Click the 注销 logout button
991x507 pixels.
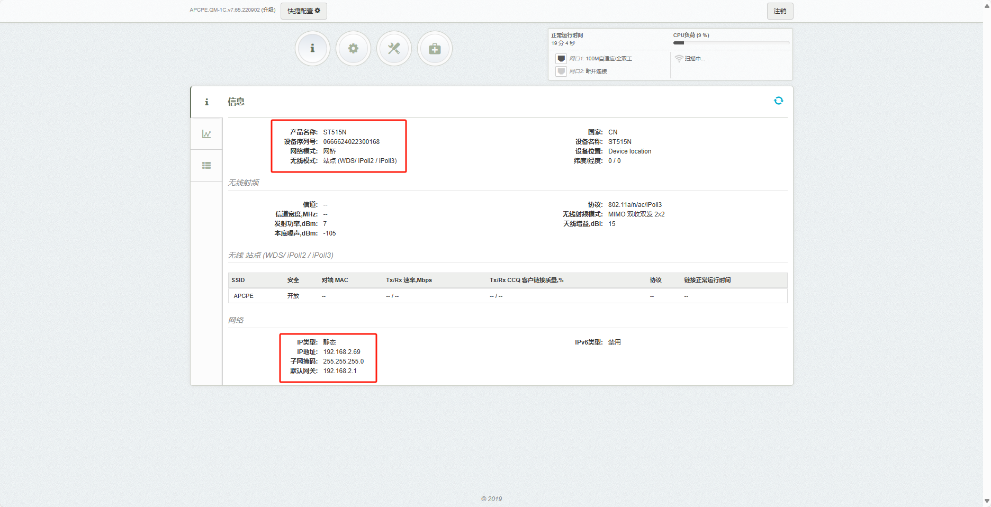780,11
